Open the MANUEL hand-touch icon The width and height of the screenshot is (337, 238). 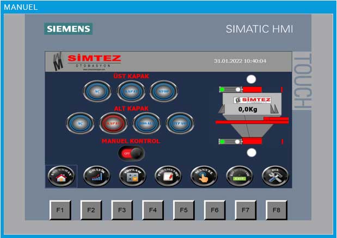[x=204, y=176]
